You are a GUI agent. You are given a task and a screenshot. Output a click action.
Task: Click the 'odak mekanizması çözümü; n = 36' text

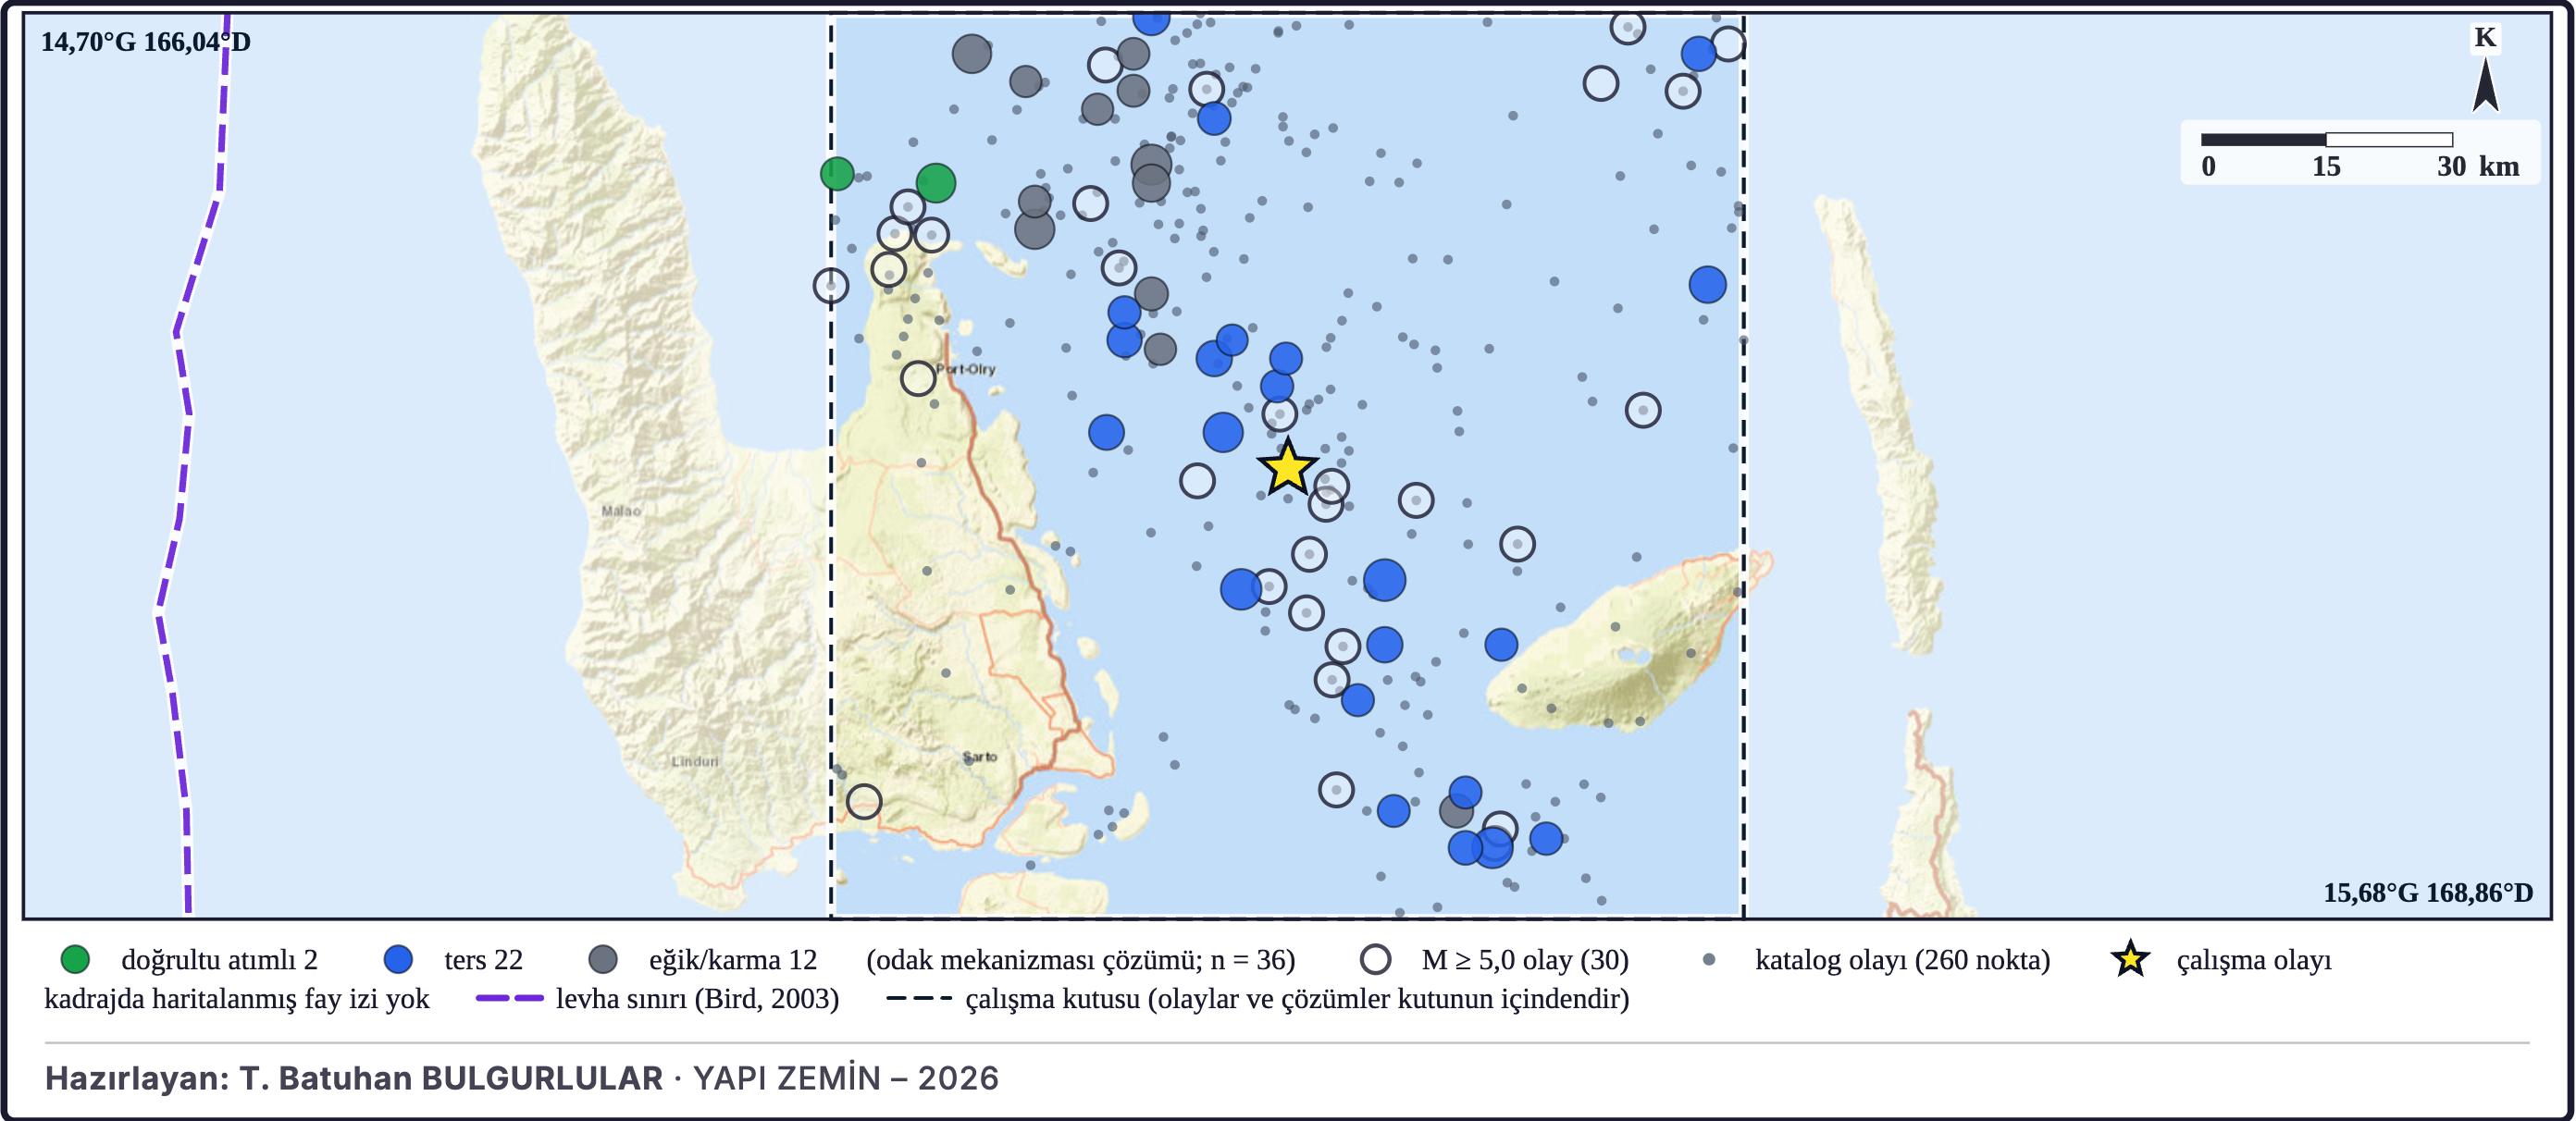1080,960
